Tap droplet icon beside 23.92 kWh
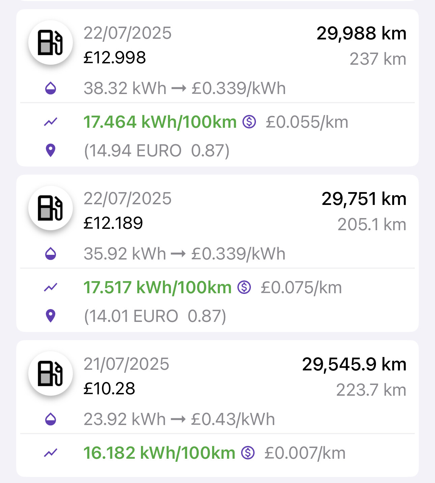Viewport: 435px width, 483px height. pos(51,419)
